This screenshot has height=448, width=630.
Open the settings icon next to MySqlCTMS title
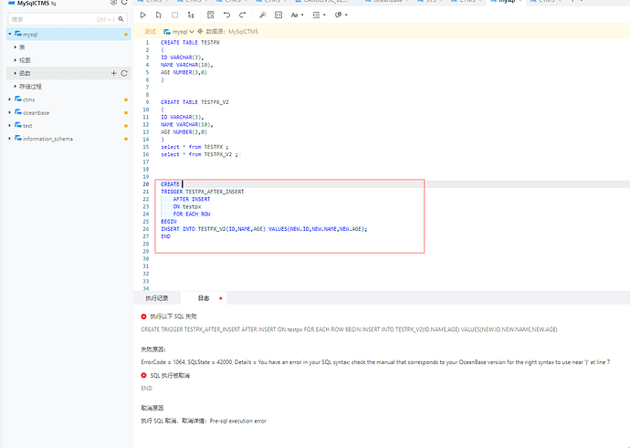click(114, 3)
